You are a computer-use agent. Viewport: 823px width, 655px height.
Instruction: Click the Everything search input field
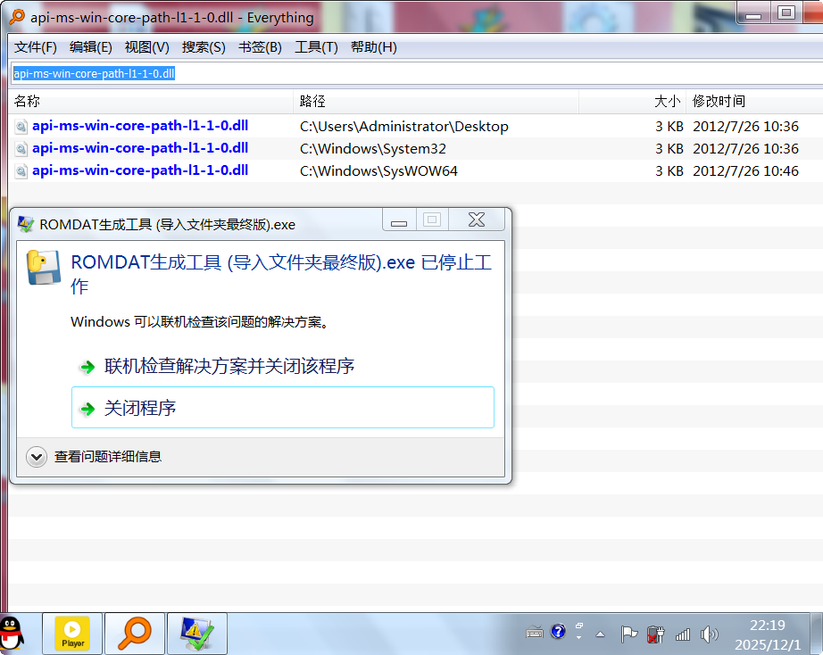(411, 73)
